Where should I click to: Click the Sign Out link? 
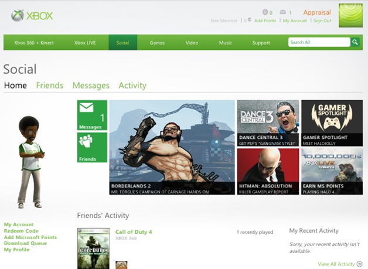(x=322, y=21)
